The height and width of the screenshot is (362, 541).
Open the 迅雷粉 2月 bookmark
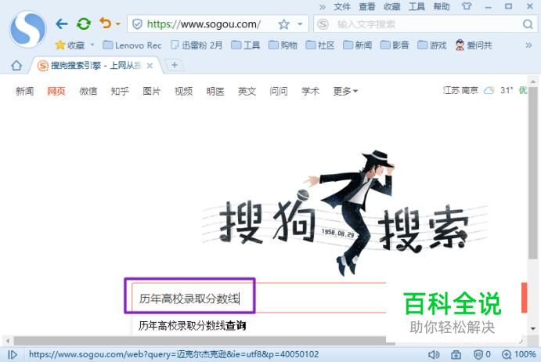pyautogui.click(x=197, y=45)
